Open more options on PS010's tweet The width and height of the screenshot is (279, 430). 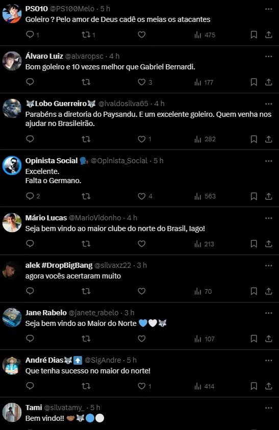269,9
